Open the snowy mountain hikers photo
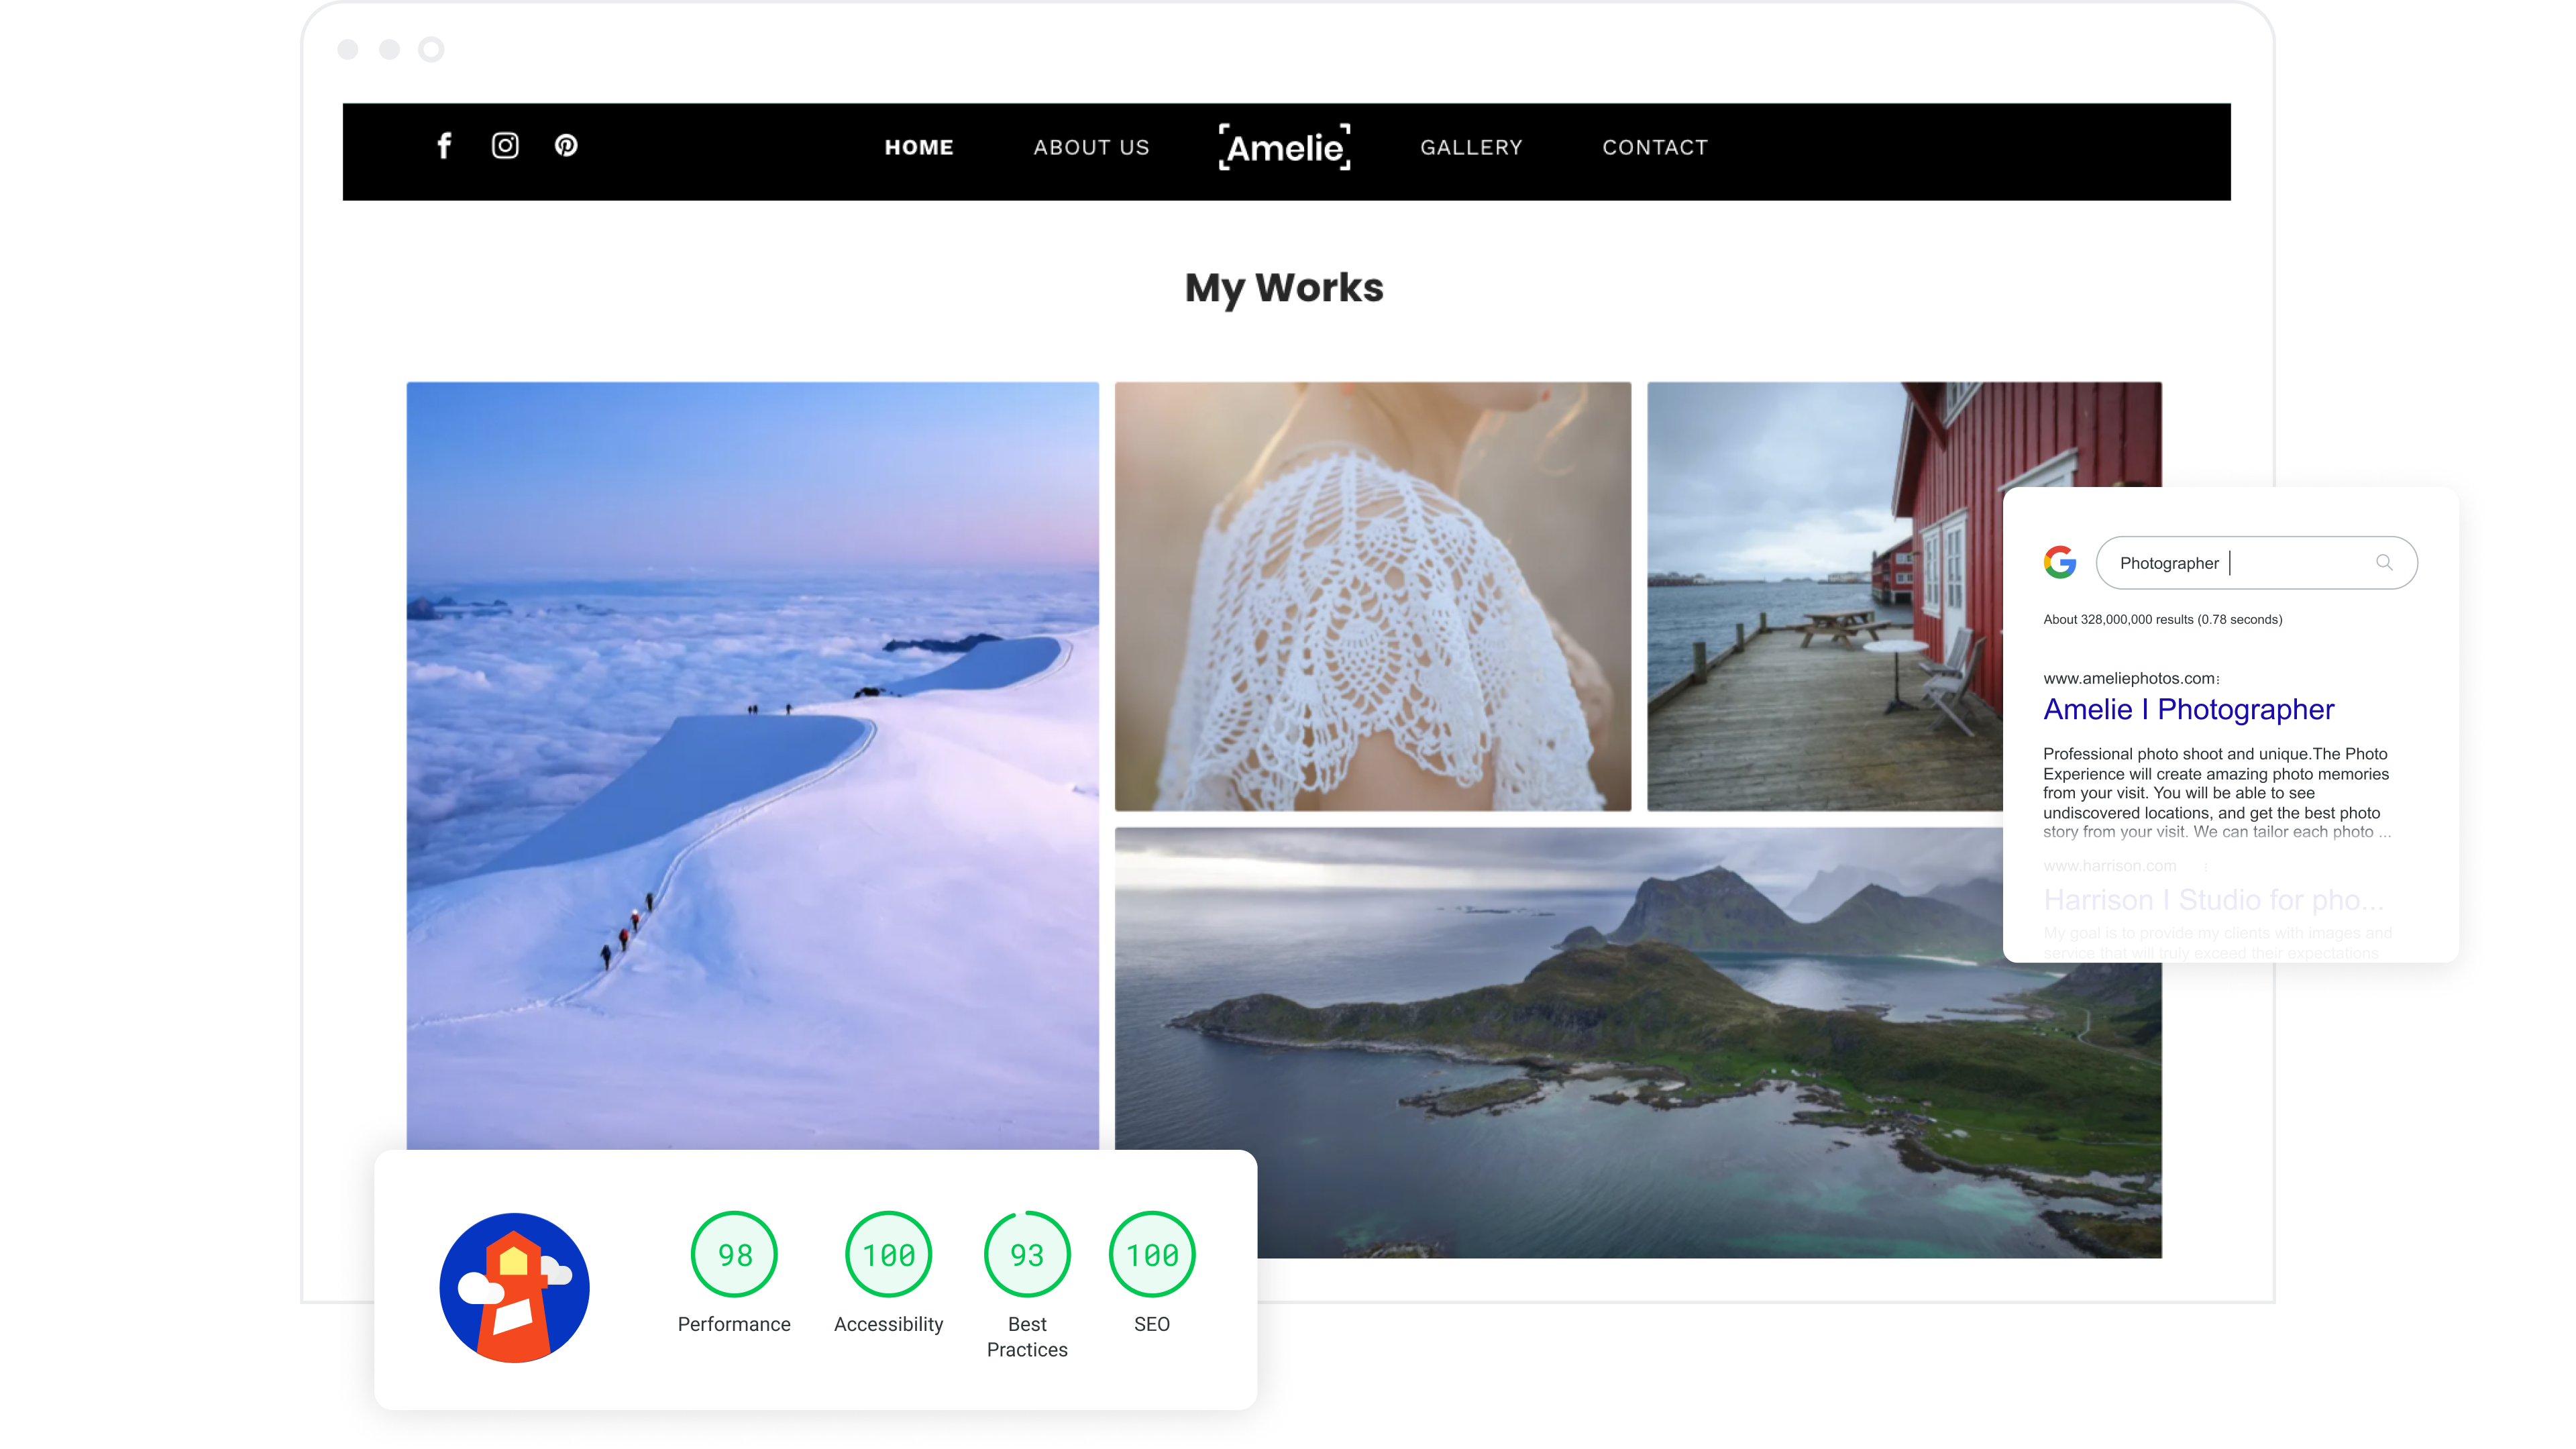 click(752, 765)
